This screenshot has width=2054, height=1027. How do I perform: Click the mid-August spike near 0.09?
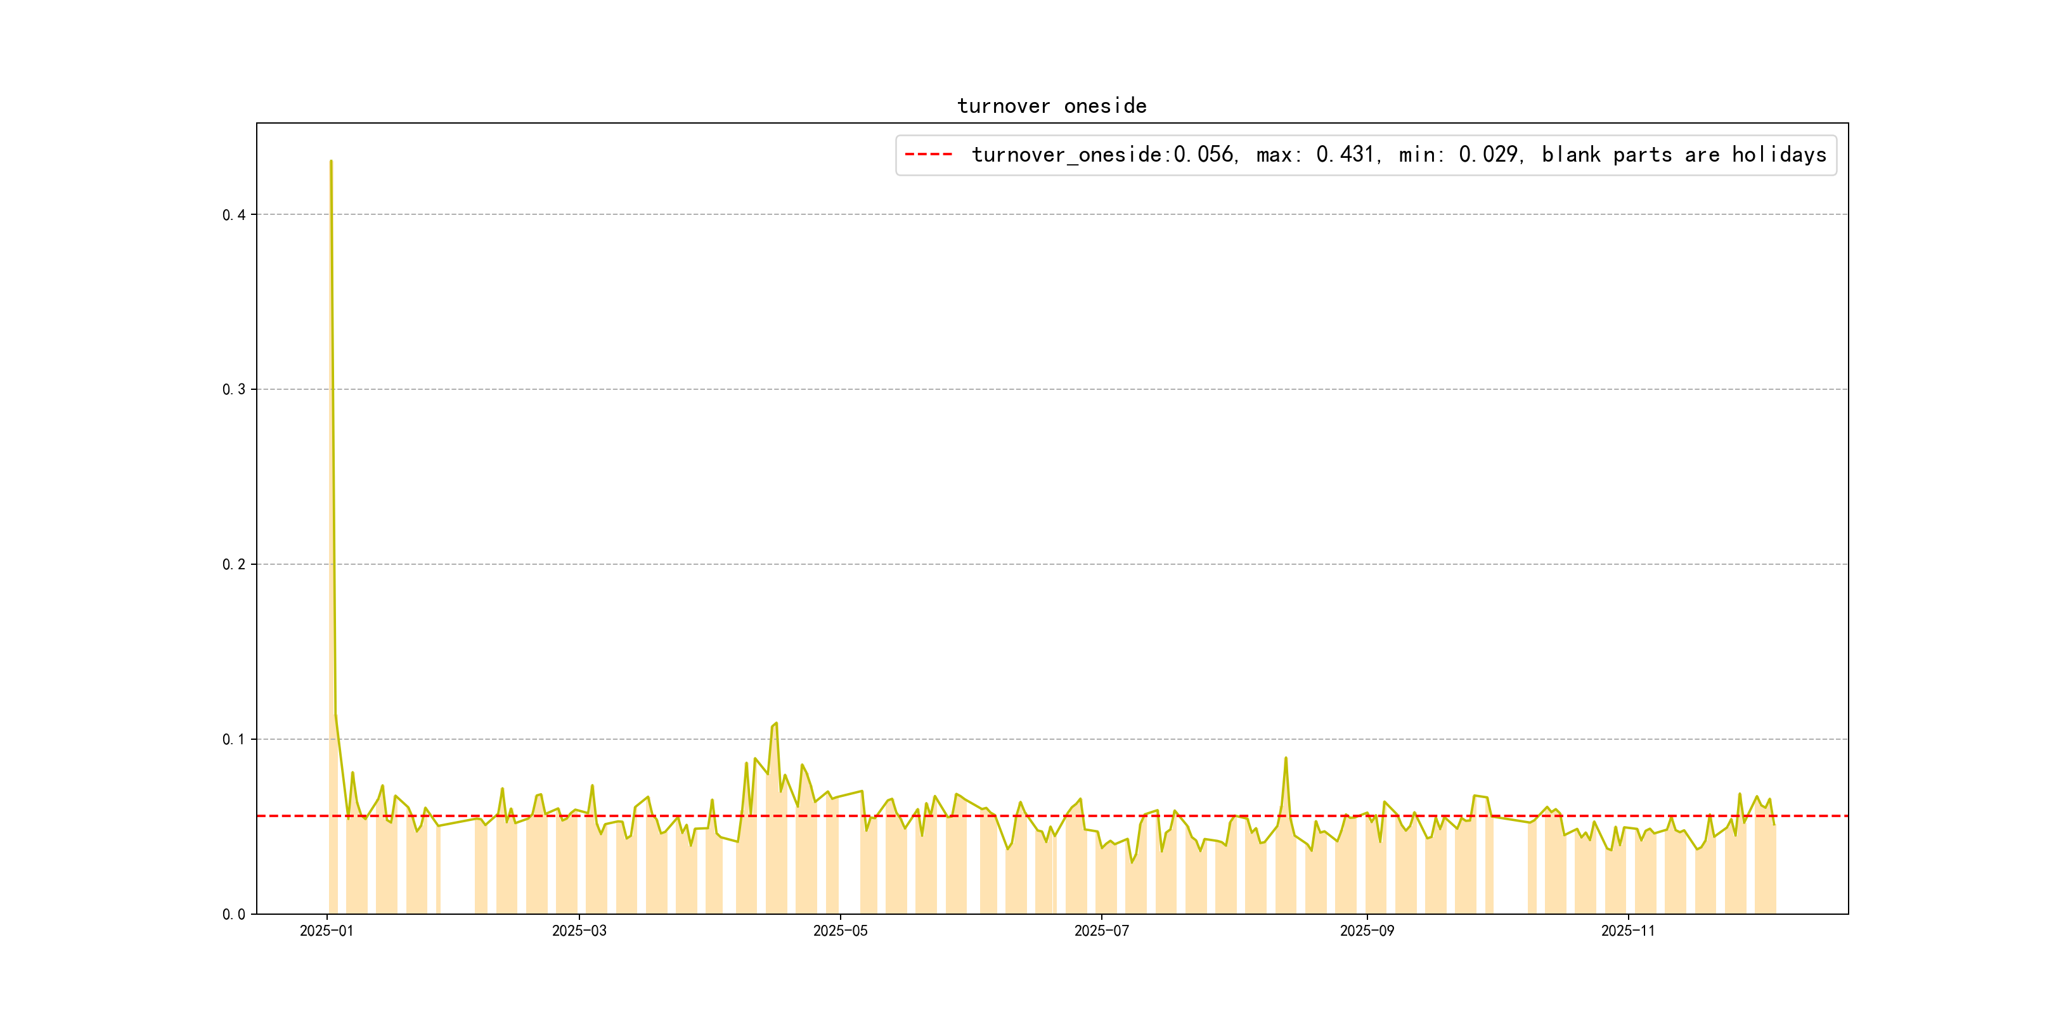1286,758
